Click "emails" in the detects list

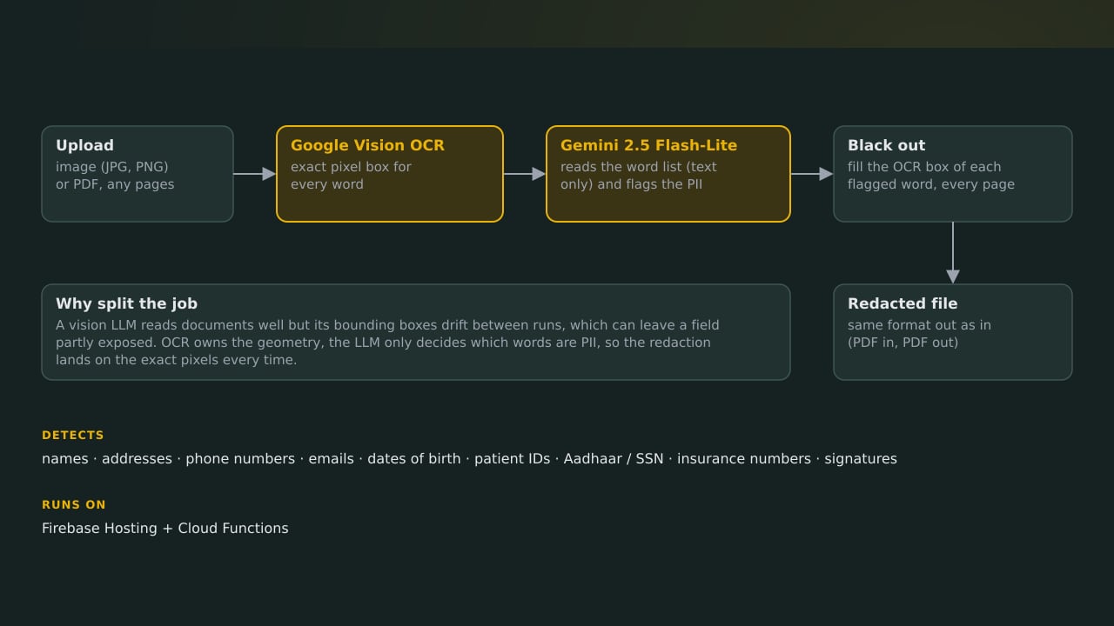[x=331, y=459]
